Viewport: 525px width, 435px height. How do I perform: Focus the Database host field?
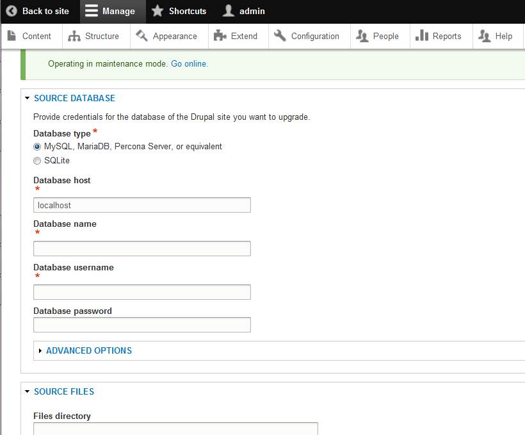coord(142,205)
